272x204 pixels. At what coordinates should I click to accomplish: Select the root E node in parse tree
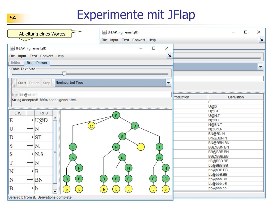click(116, 115)
